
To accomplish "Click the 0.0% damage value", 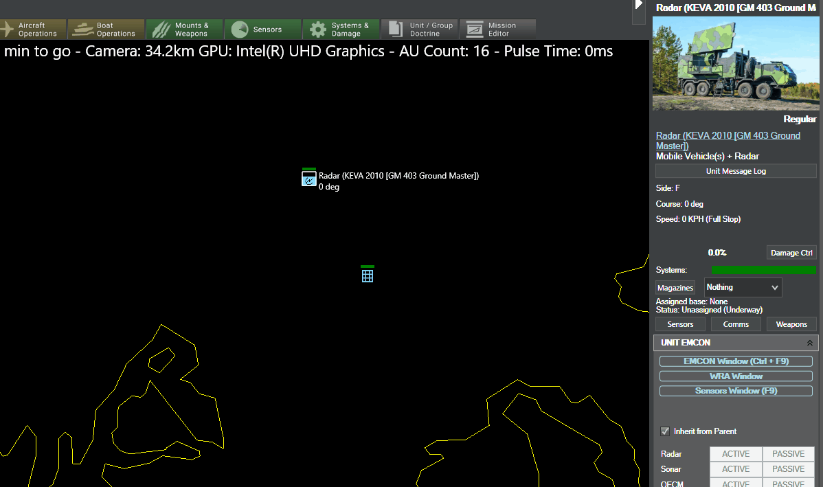I will (717, 253).
